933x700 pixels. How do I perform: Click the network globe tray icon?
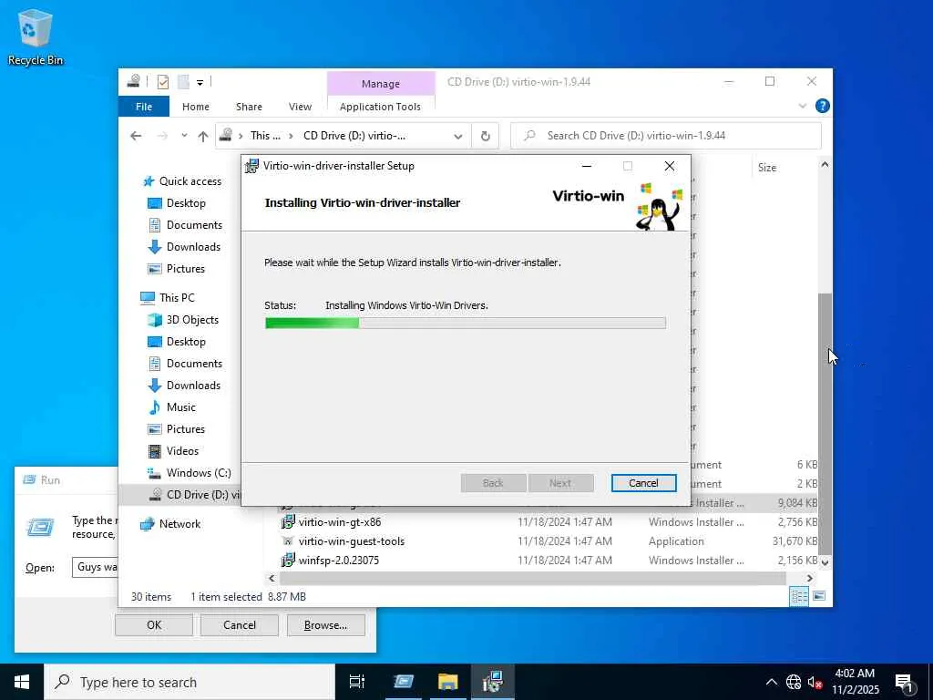click(794, 682)
